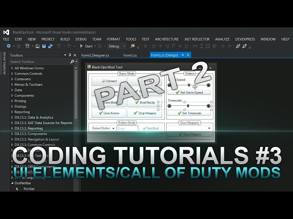Image resolution: width=293 pixels, height=219 pixels.
Task: Toggle pin on Form1.cs [Design] tab
Action: pyautogui.click(x=183, y=55)
